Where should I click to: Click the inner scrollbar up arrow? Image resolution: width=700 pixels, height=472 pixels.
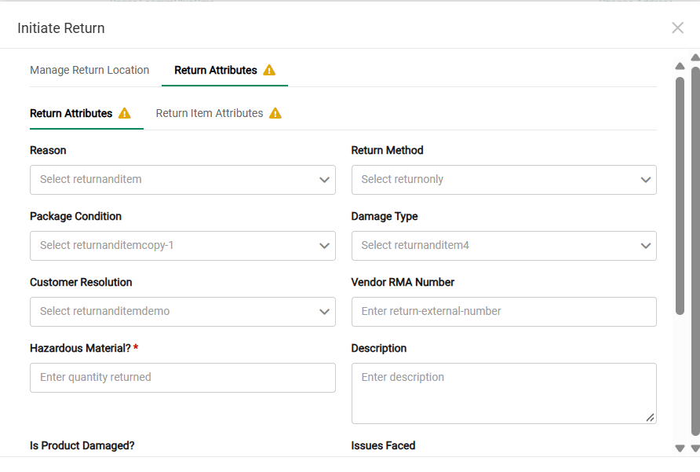pyautogui.click(x=680, y=66)
